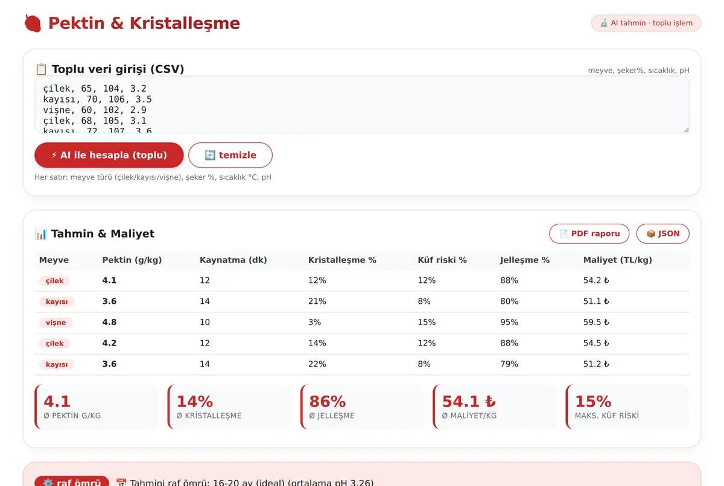Screen dimensions: 724x486
Task: Click the 15% küf riski cell in vişne row
Action: tap(427, 323)
